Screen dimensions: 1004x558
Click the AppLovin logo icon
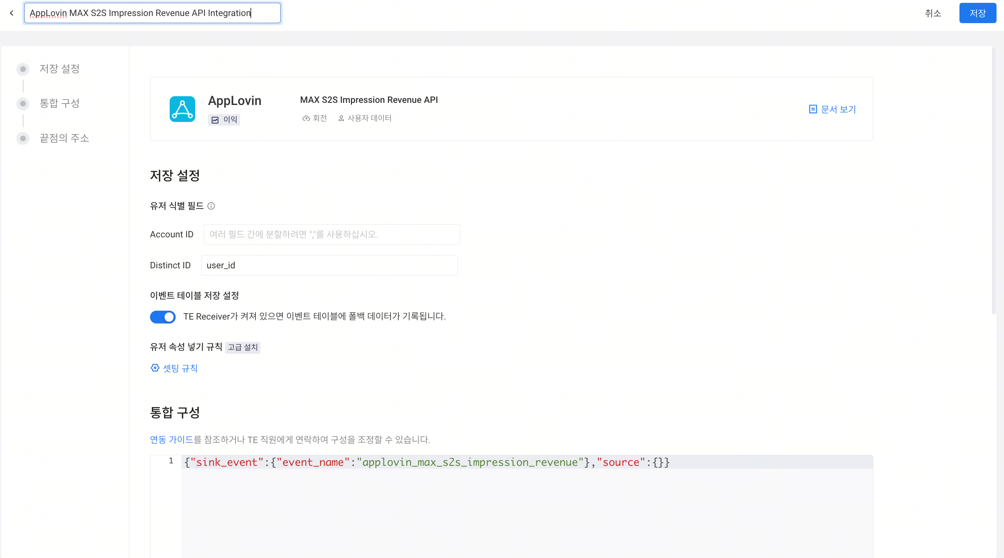pos(182,109)
